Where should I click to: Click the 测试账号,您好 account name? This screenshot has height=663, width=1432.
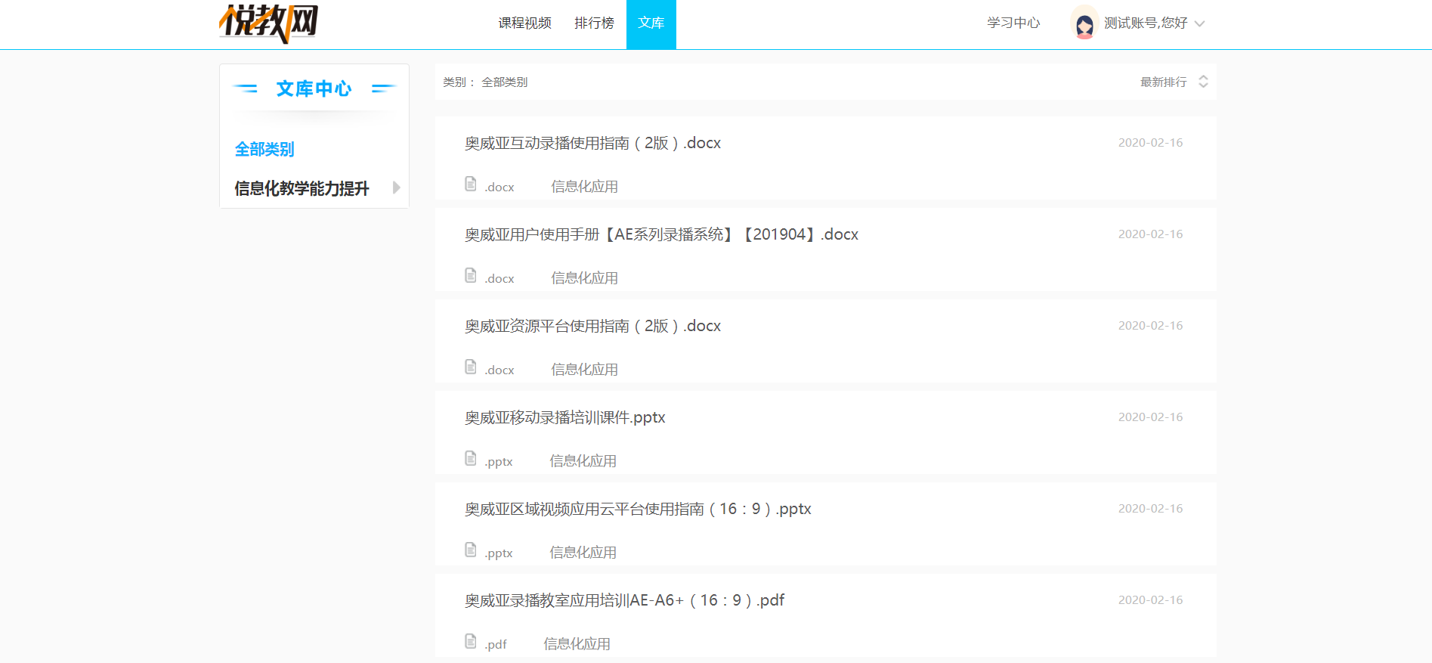1146,23
